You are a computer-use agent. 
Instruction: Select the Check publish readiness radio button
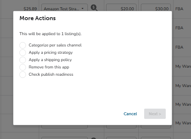(x=23, y=75)
